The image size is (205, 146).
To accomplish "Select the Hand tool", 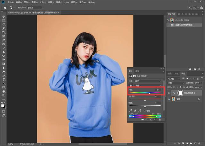I will 4,91.
